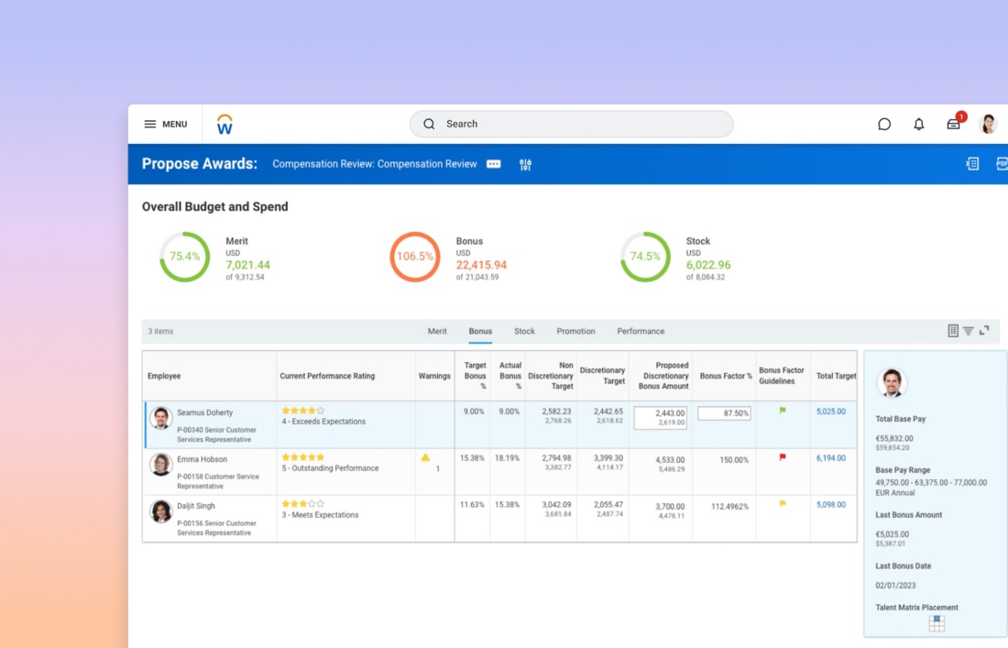This screenshot has width=1008, height=648.
Task: Click the Bonus 106.5% progress ring
Action: pos(414,257)
